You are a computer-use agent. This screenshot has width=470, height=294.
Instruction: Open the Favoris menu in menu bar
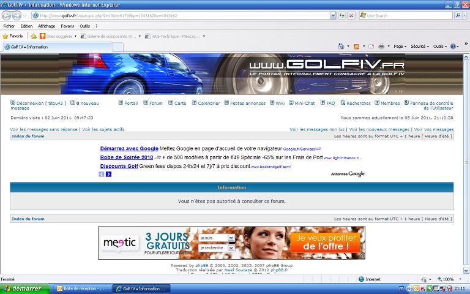coord(67,26)
